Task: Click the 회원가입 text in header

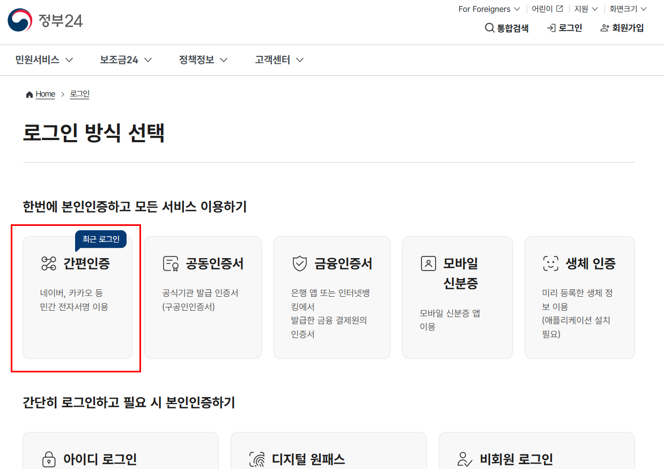Action: coord(628,28)
